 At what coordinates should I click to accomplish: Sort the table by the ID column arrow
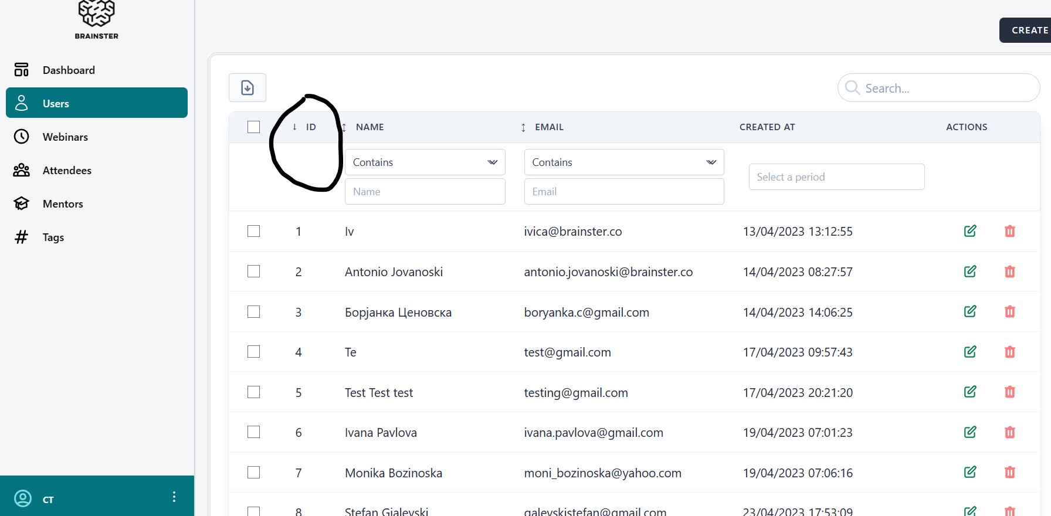point(294,127)
